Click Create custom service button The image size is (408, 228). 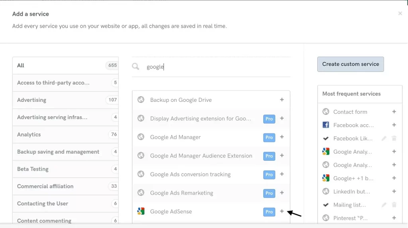tap(351, 64)
